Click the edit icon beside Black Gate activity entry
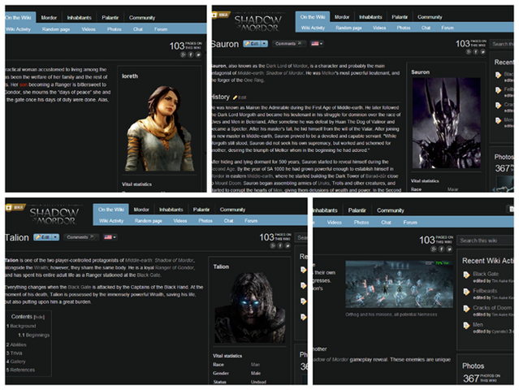Image resolution: width=519 pixels, height=390 pixels. 466,275
